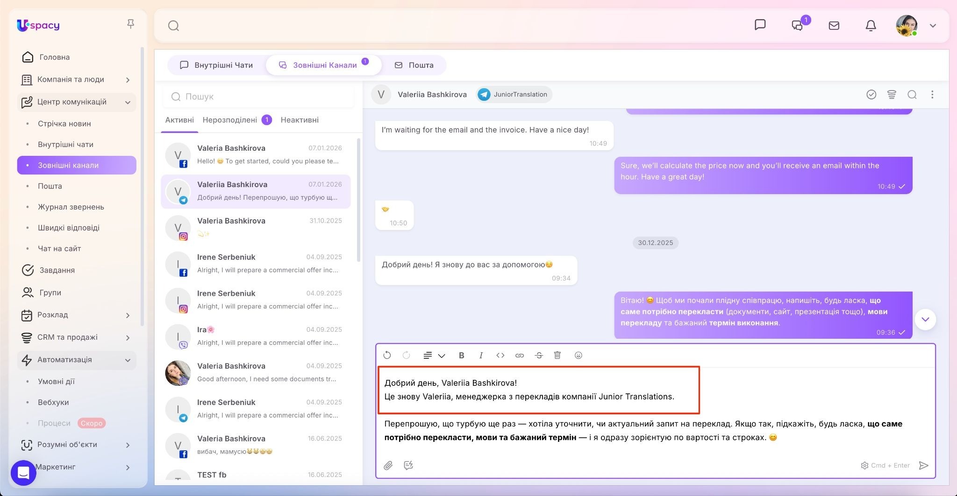Apply italic formatting in message editor
Image resolution: width=957 pixels, height=496 pixels.
click(481, 356)
